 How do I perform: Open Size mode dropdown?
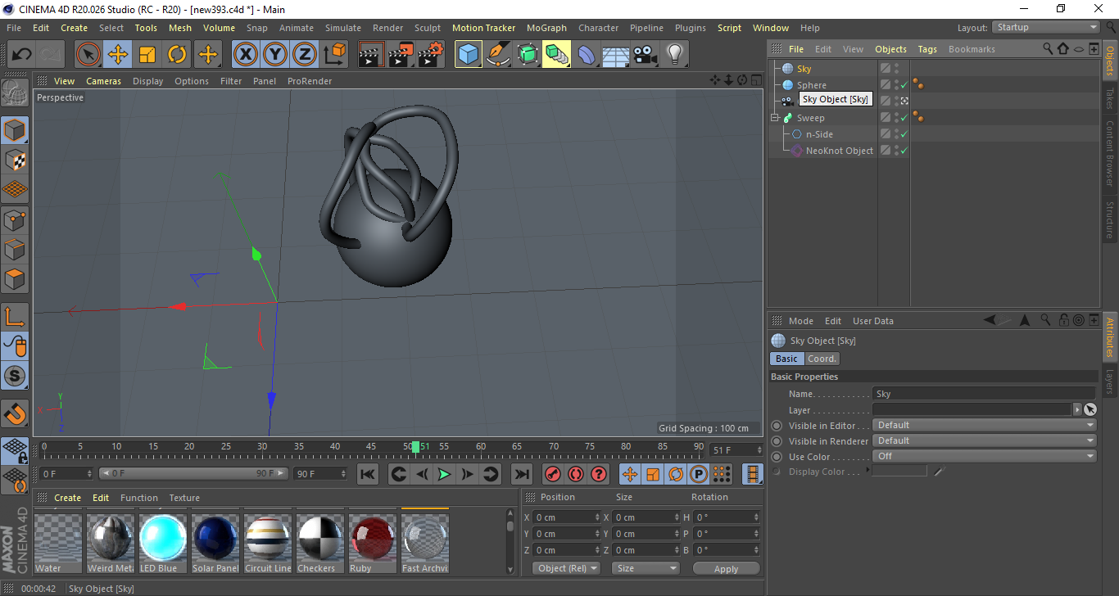[x=647, y=568]
